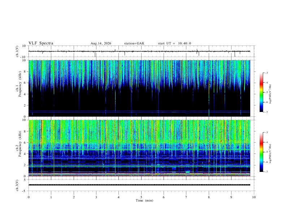
Task: Click the VLF Spectra title text
Action: click(41, 43)
